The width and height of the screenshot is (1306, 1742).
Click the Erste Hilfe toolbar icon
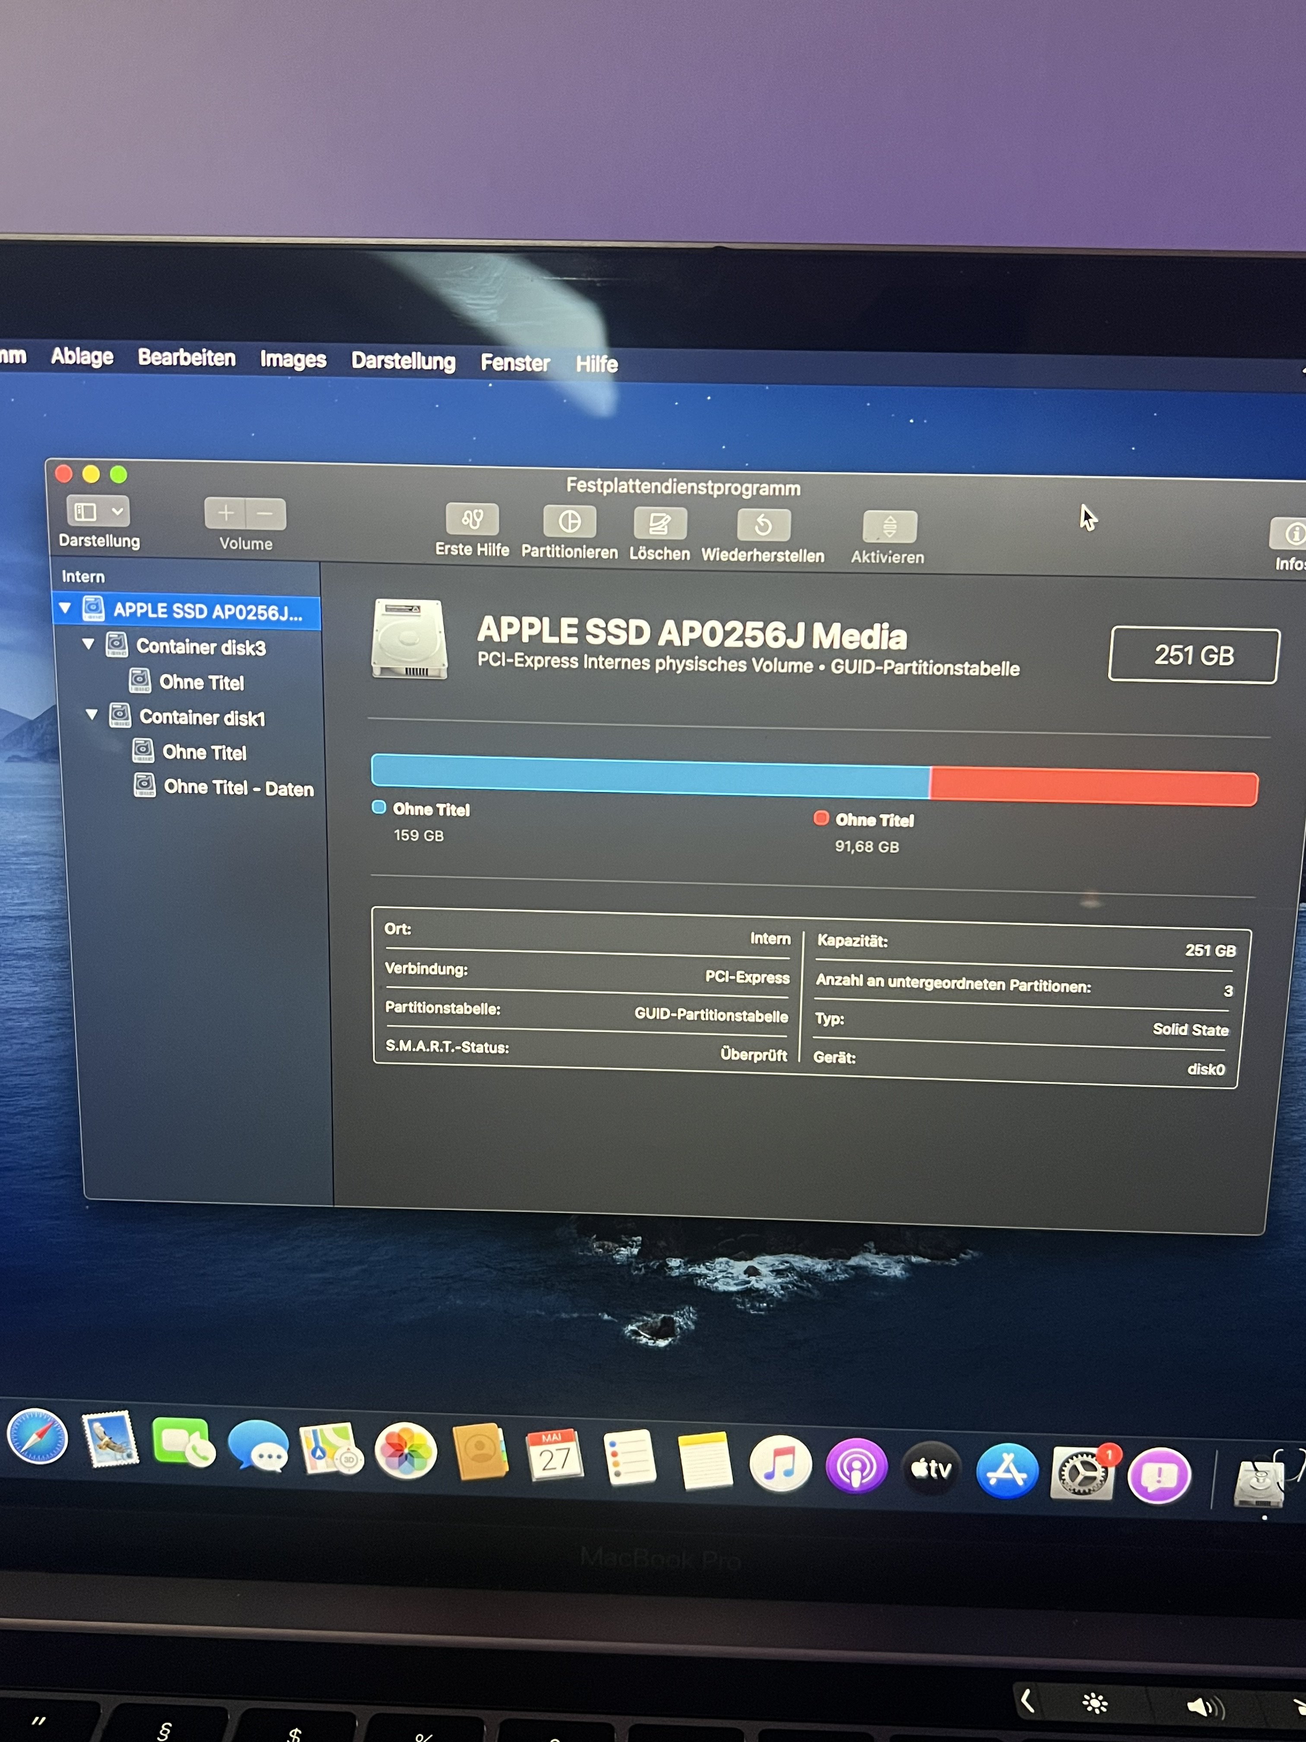point(472,519)
